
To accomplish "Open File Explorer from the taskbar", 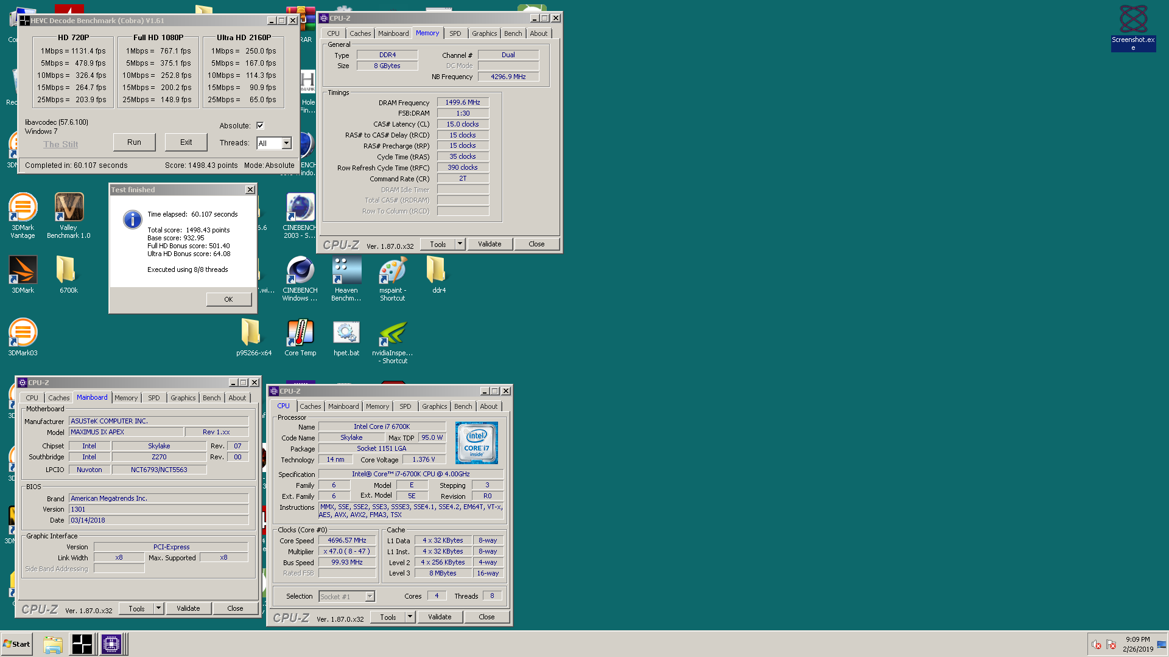I will coord(53,644).
